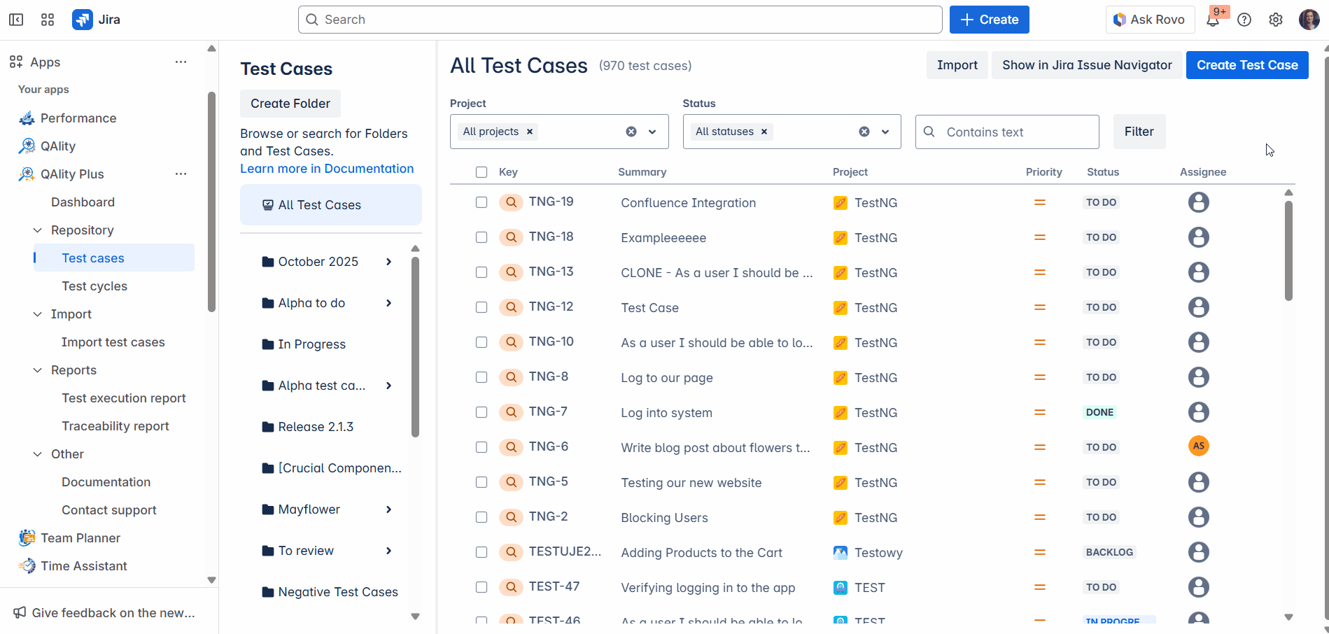The height and width of the screenshot is (634, 1329).
Task: Open the notifications bell
Action: tap(1213, 20)
